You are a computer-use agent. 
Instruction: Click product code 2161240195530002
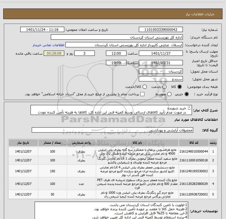194,171
